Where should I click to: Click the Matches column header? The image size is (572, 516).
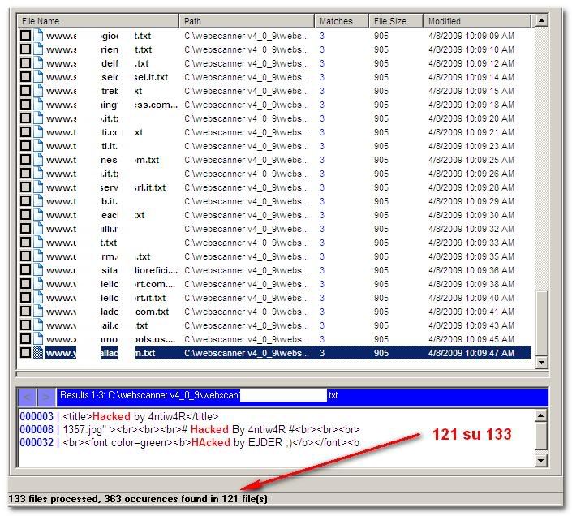[x=341, y=21]
